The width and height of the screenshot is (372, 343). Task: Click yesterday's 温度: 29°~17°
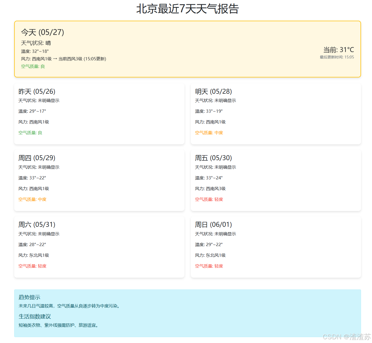click(32, 111)
